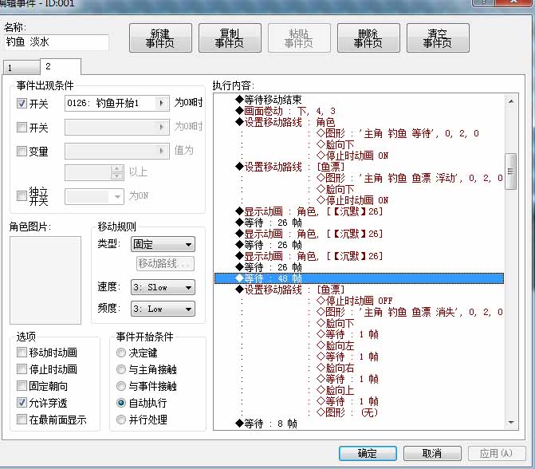Enable the 变量 condition checkbox
The width and height of the screenshot is (535, 469).
22,152
